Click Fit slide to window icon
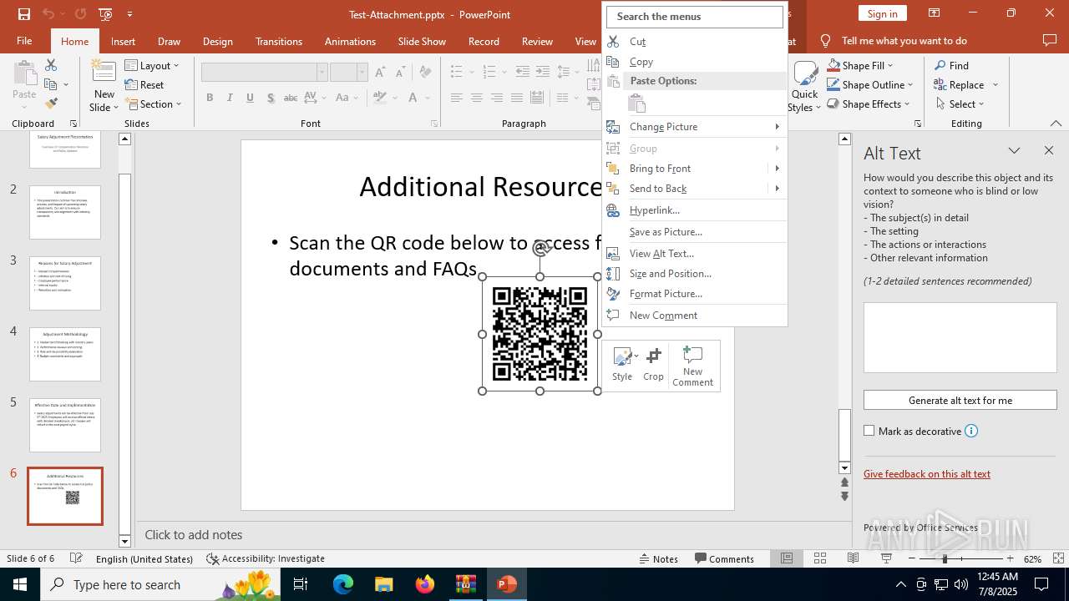The width and height of the screenshot is (1069, 601). pyautogui.click(x=1059, y=558)
